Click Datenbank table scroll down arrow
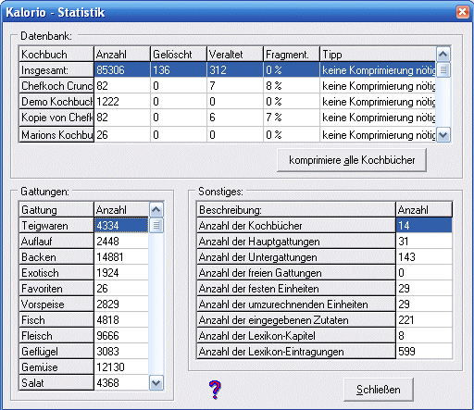This screenshot has width=474, height=410. point(443,135)
